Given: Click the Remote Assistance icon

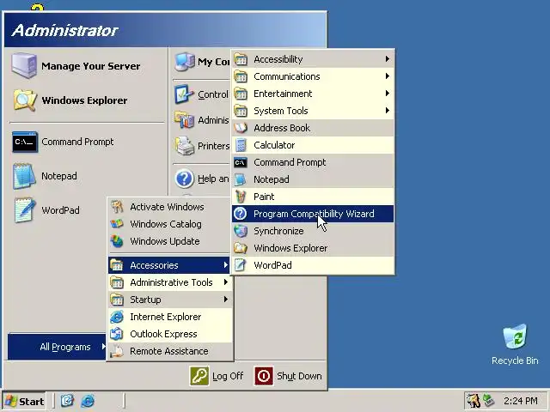Looking at the screenshot, I should [x=117, y=351].
